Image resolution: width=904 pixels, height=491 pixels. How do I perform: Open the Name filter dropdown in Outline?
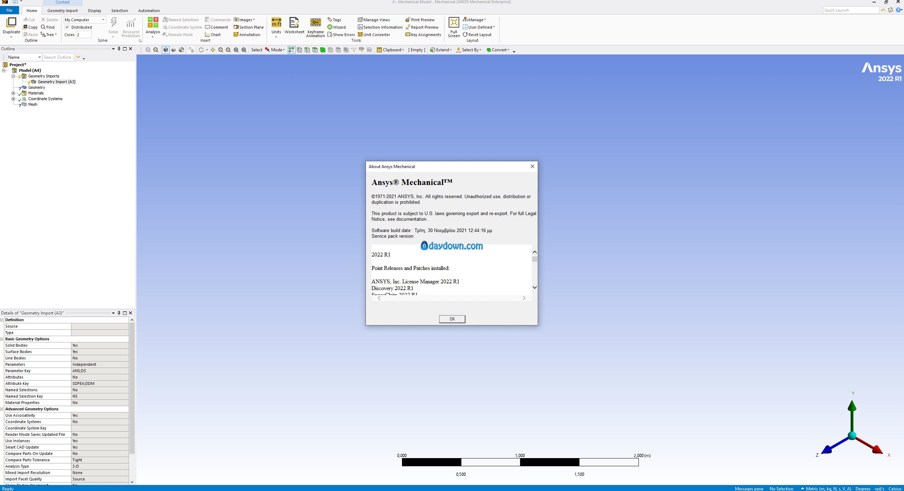click(x=24, y=57)
